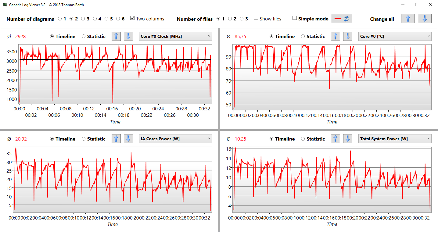
Task: Open the Total System Power [W] dropdown
Action: coord(395,139)
